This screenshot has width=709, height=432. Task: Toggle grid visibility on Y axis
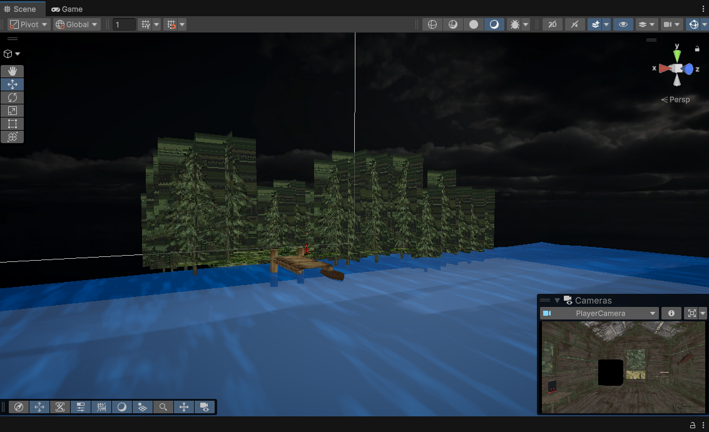[x=145, y=24]
